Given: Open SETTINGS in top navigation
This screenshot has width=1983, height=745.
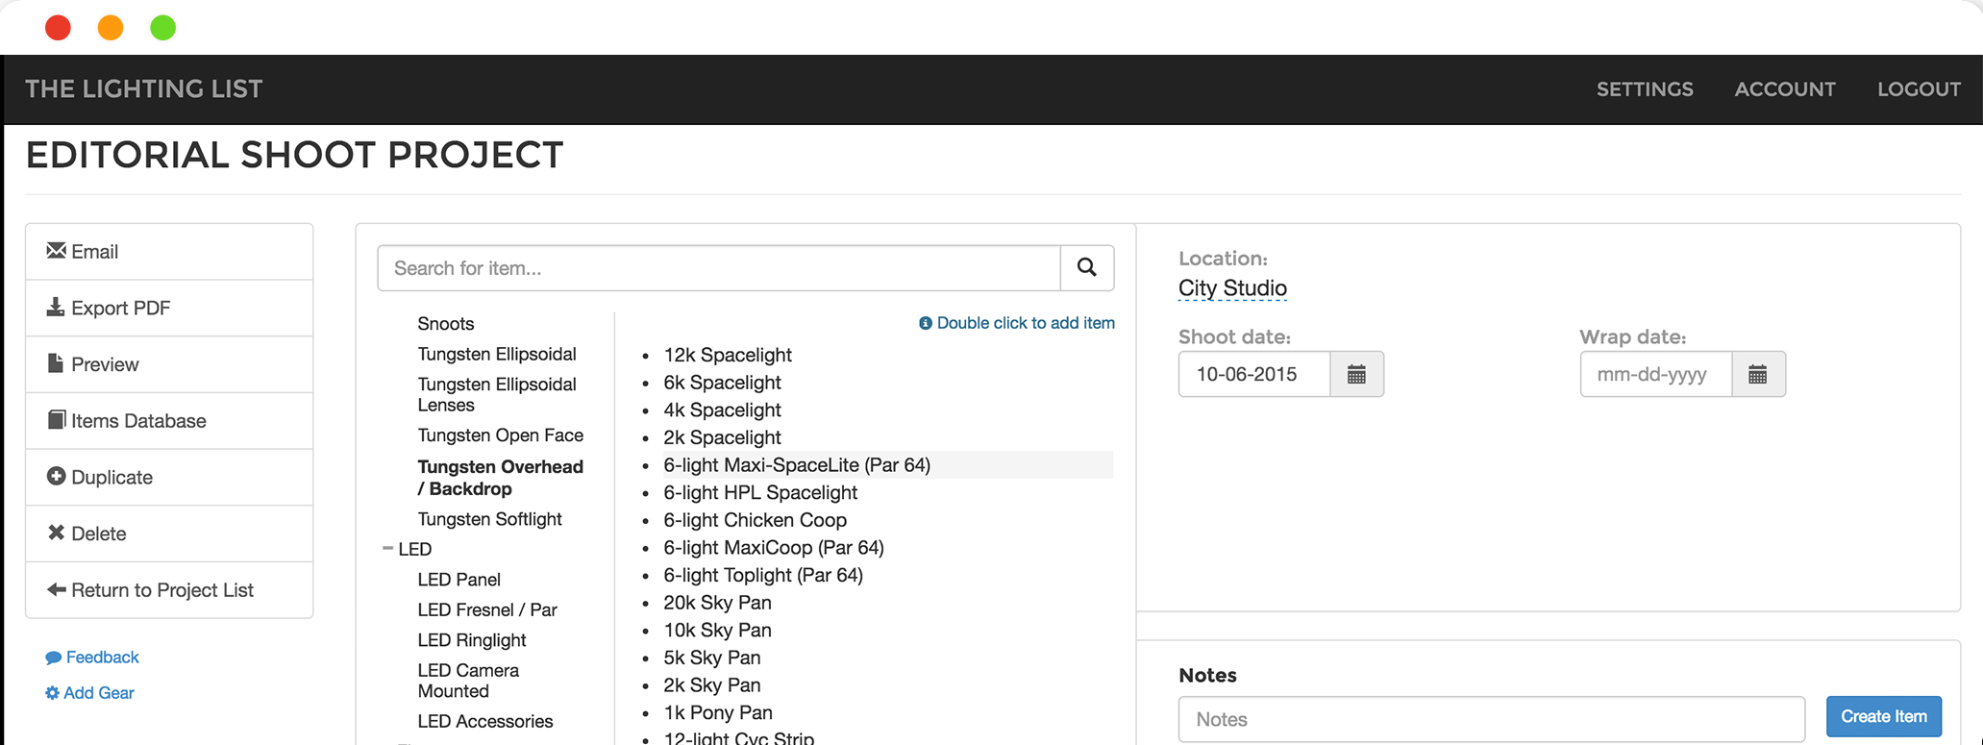Looking at the screenshot, I should point(1645,89).
